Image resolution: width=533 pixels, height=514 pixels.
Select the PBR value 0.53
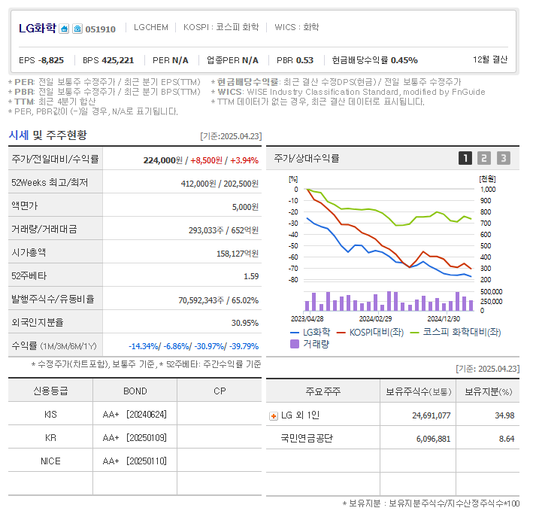tap(304, 60)
